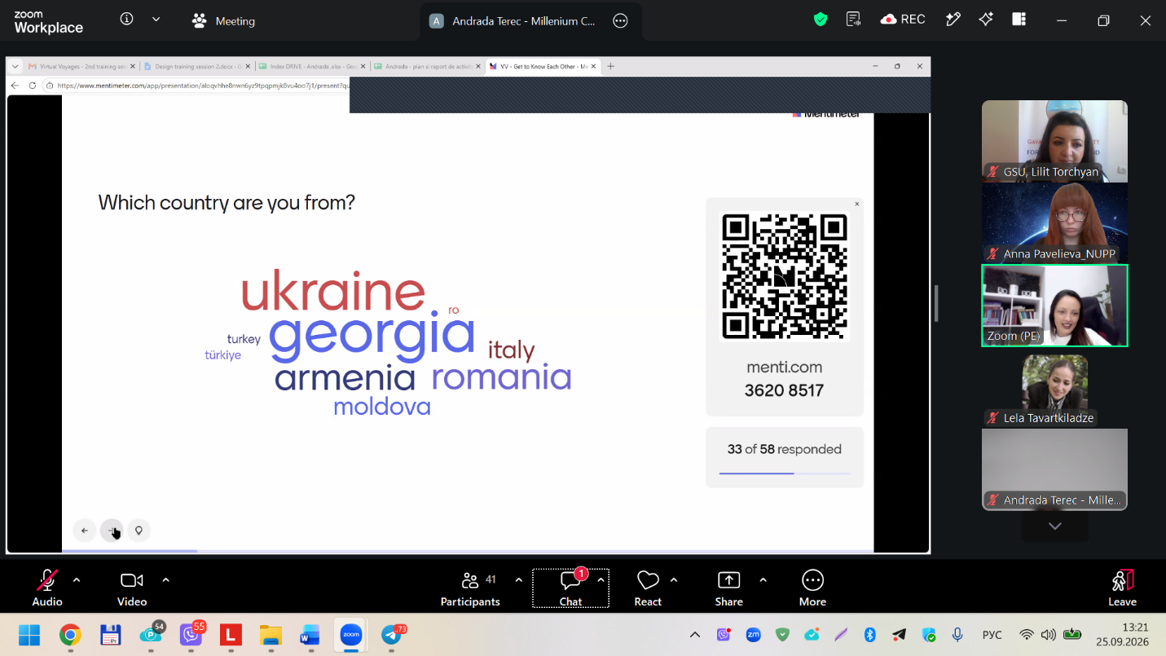Select the Meeting tab

click(x=223, y=21)
